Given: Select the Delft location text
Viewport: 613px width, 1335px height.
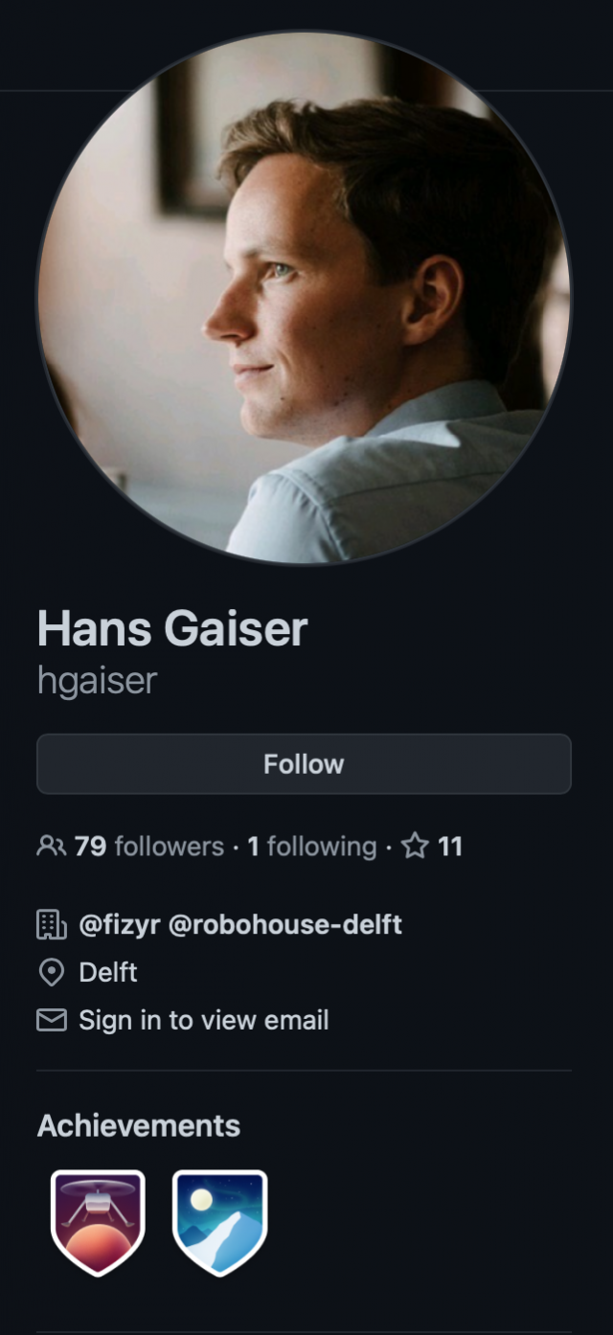Looking at the screenshot, I should 108,973.
